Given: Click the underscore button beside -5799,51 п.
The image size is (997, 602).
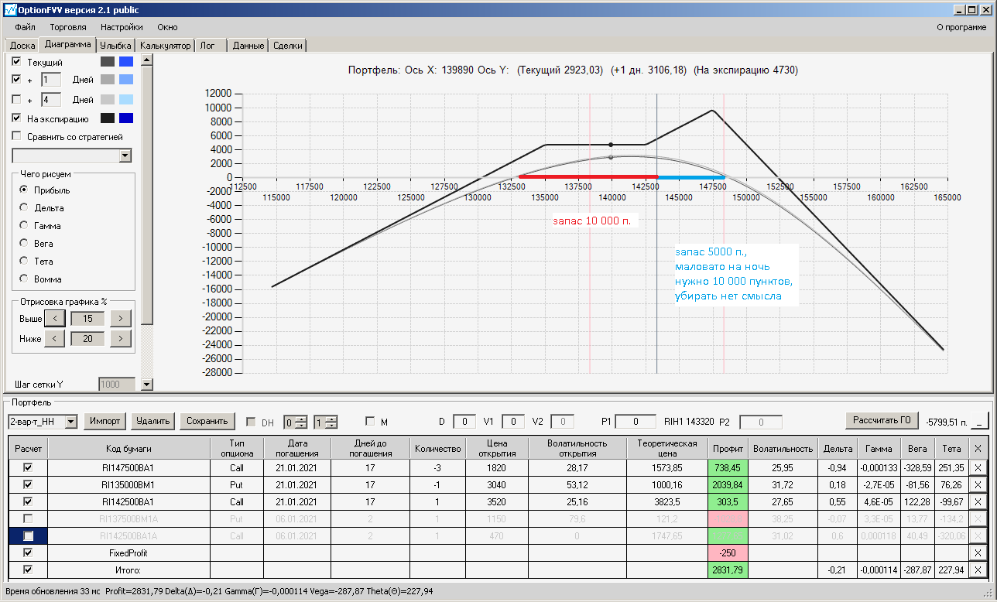Looking at the screenshot, I should pos(980,422).
